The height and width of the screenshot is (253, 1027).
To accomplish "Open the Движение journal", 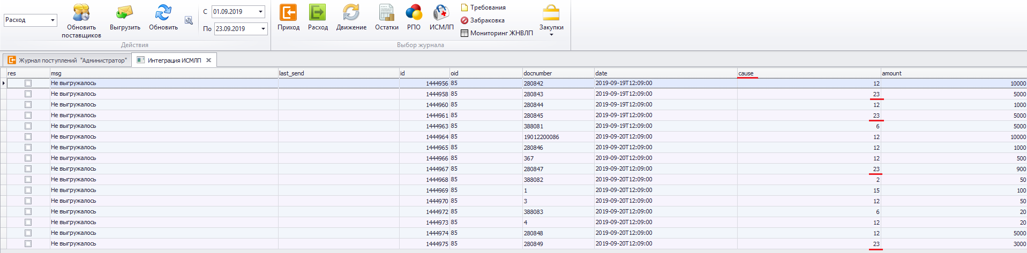I will click(x=351, y=13).
